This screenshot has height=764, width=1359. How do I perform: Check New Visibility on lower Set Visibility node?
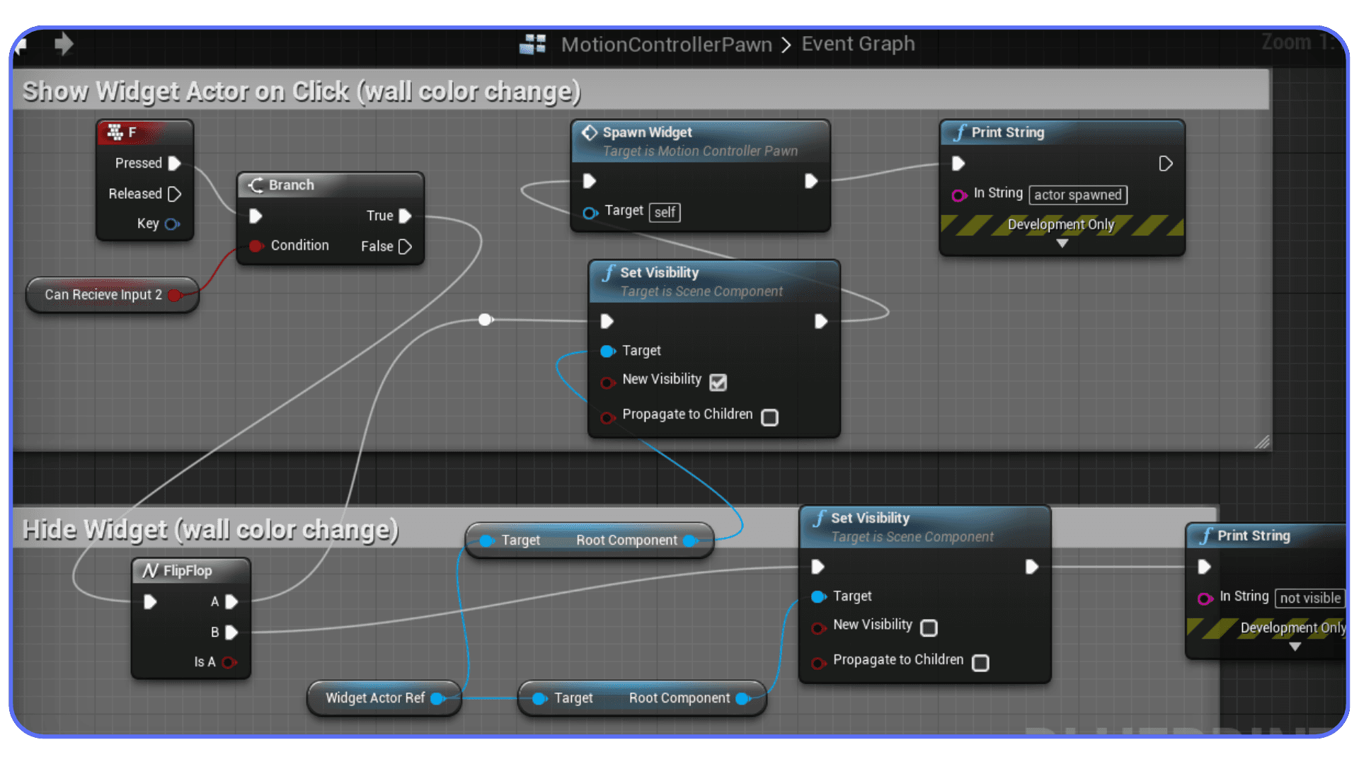(x=929, y=628)
